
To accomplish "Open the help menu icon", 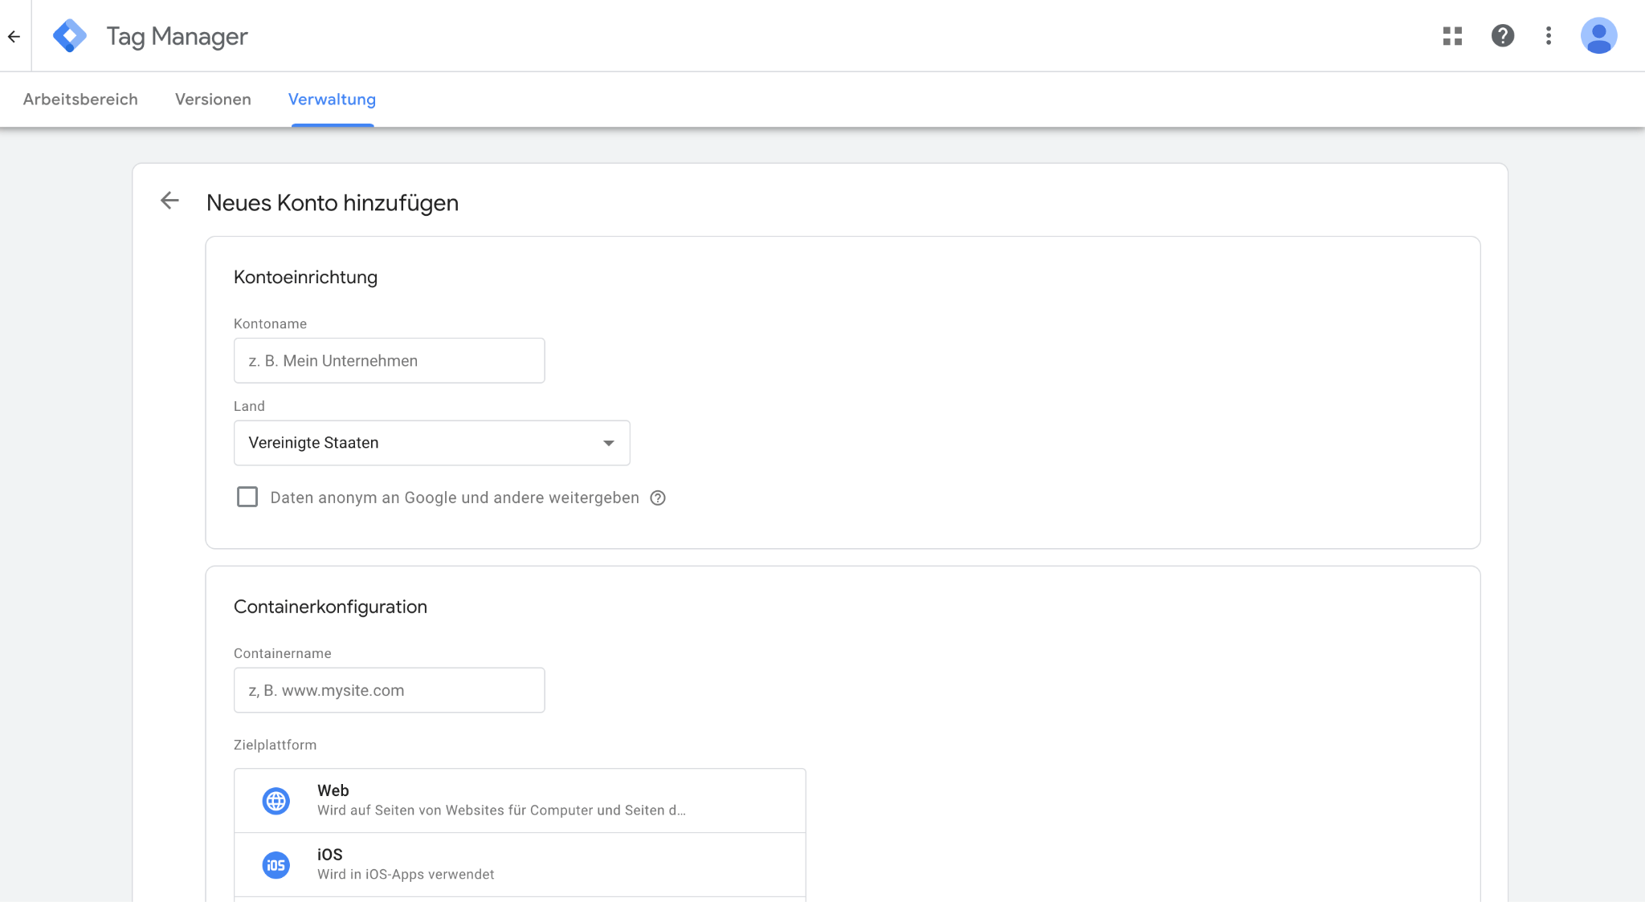I will tap(1502, 35).
